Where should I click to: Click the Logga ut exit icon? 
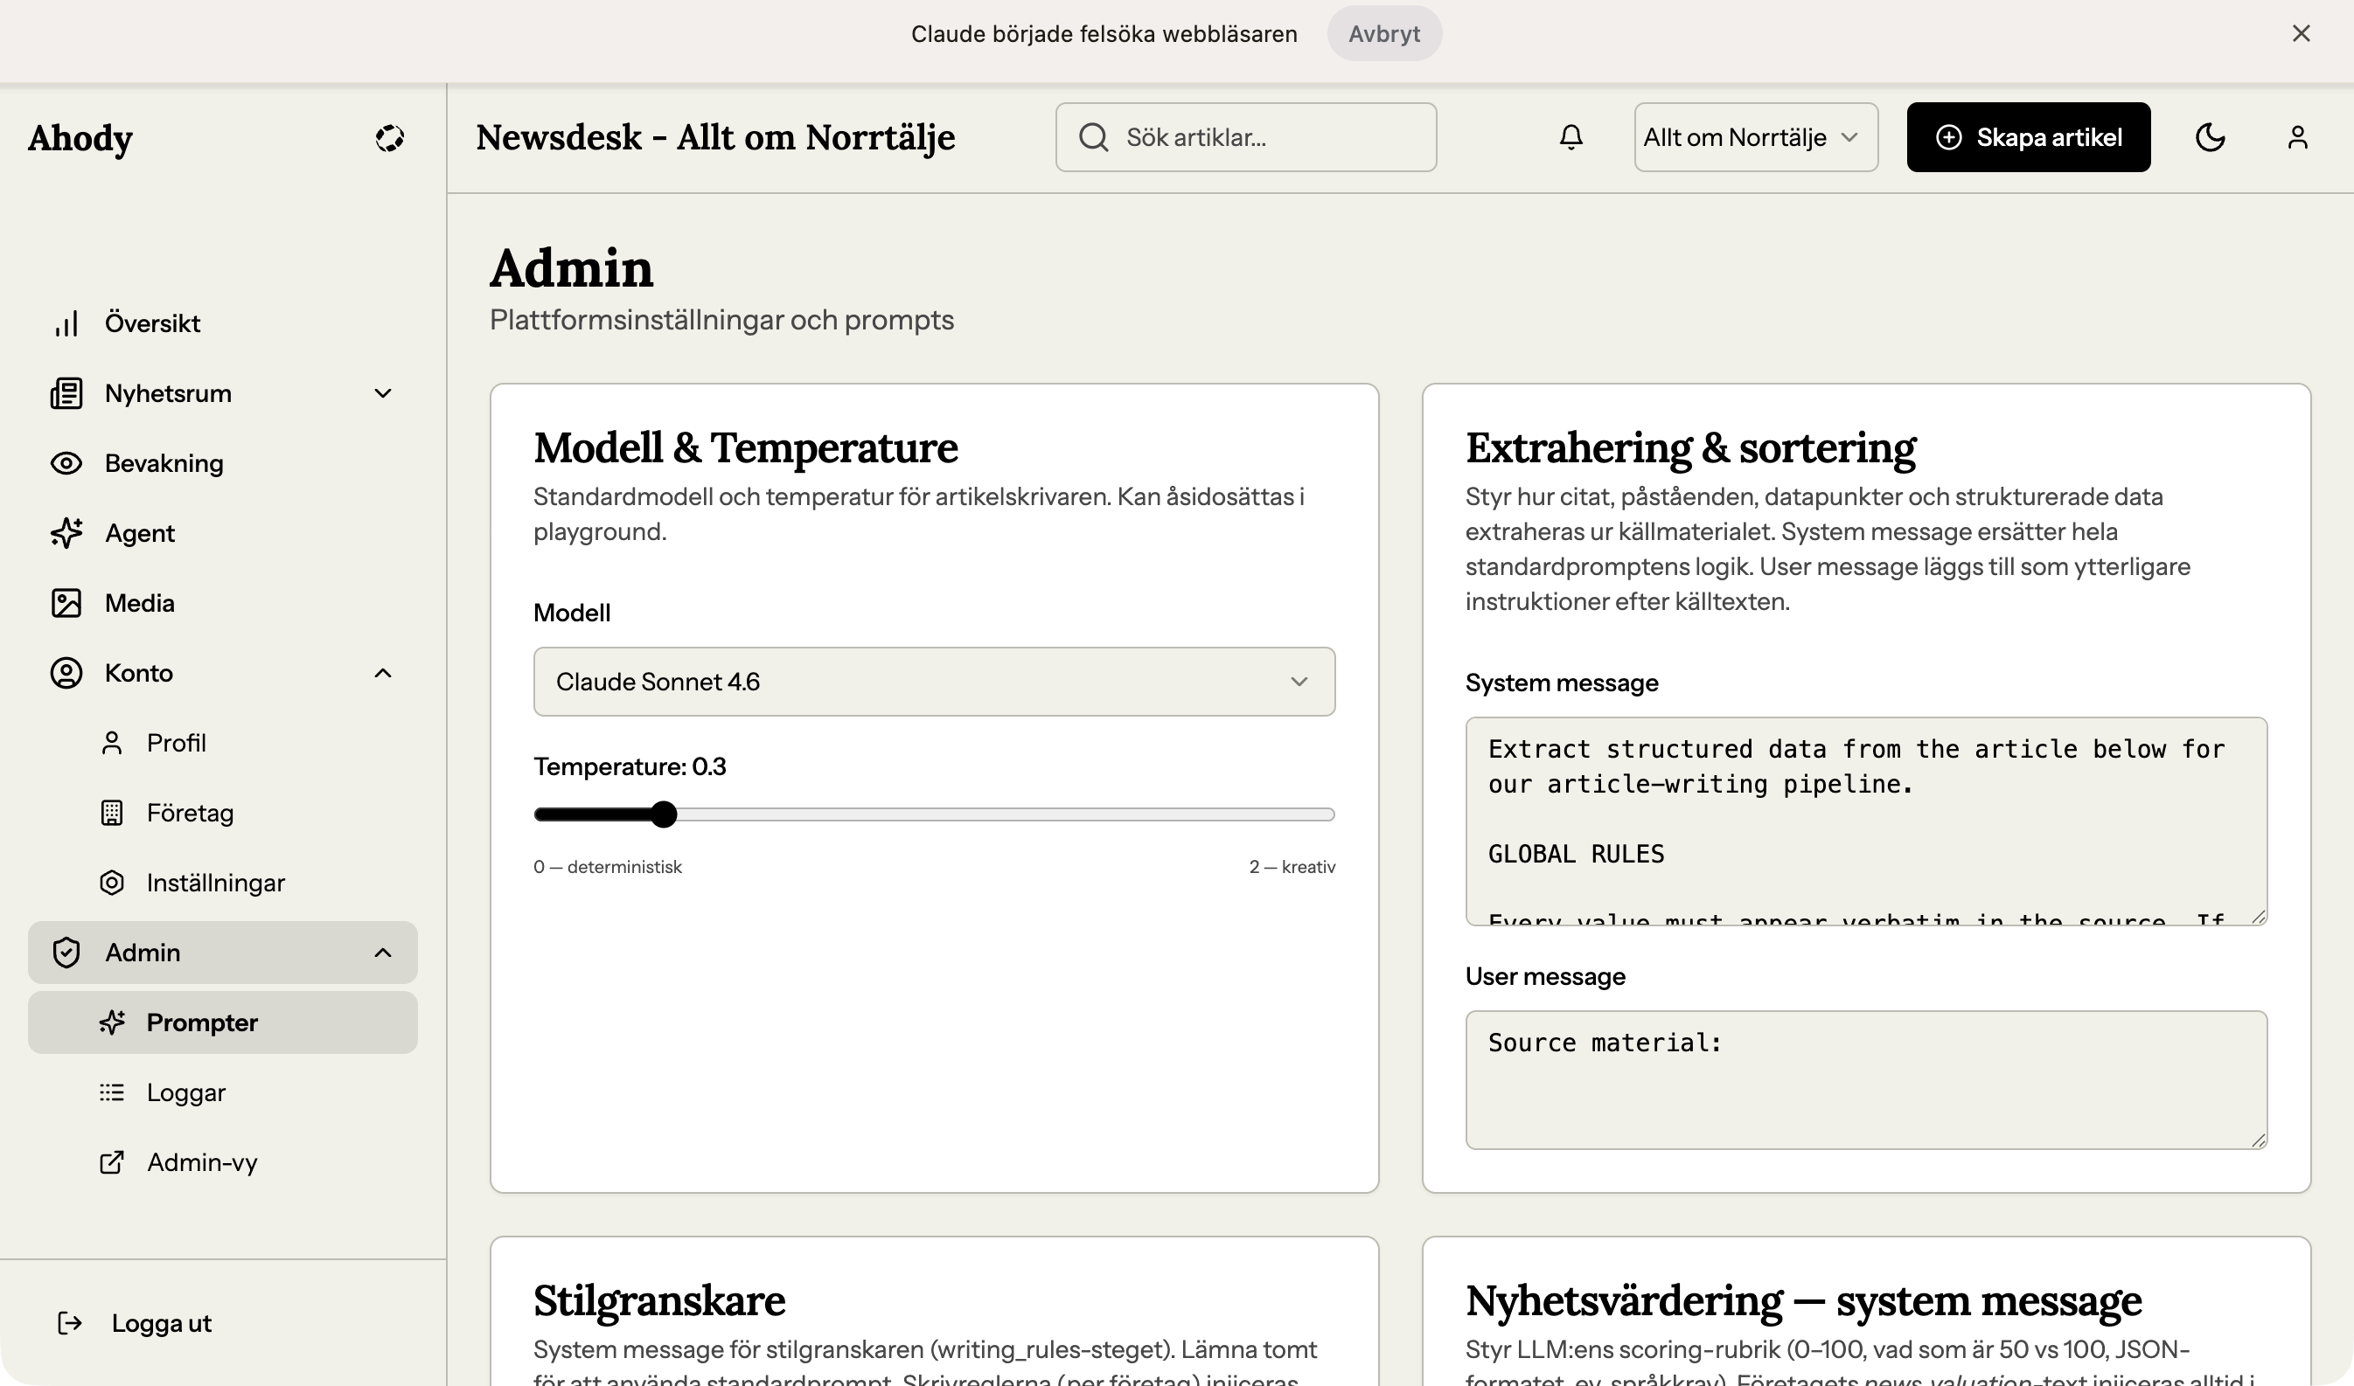(70, 1323)
